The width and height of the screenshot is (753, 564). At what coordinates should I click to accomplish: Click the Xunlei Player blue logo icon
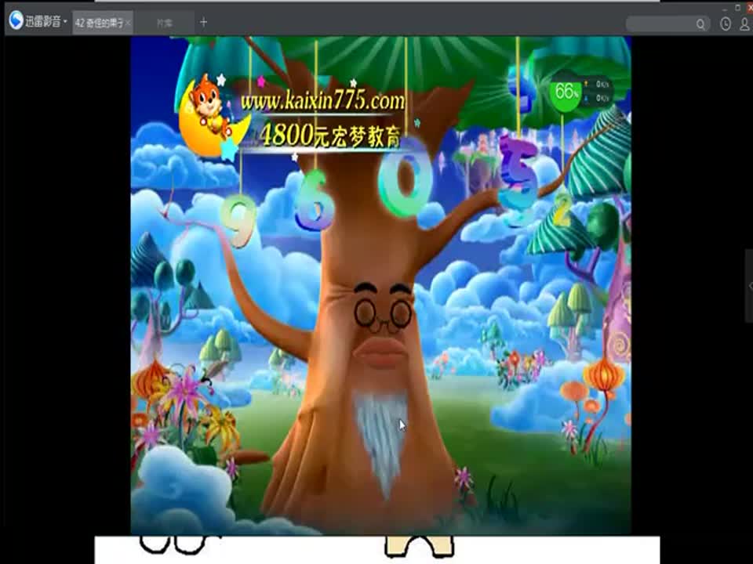pos(16,22)
